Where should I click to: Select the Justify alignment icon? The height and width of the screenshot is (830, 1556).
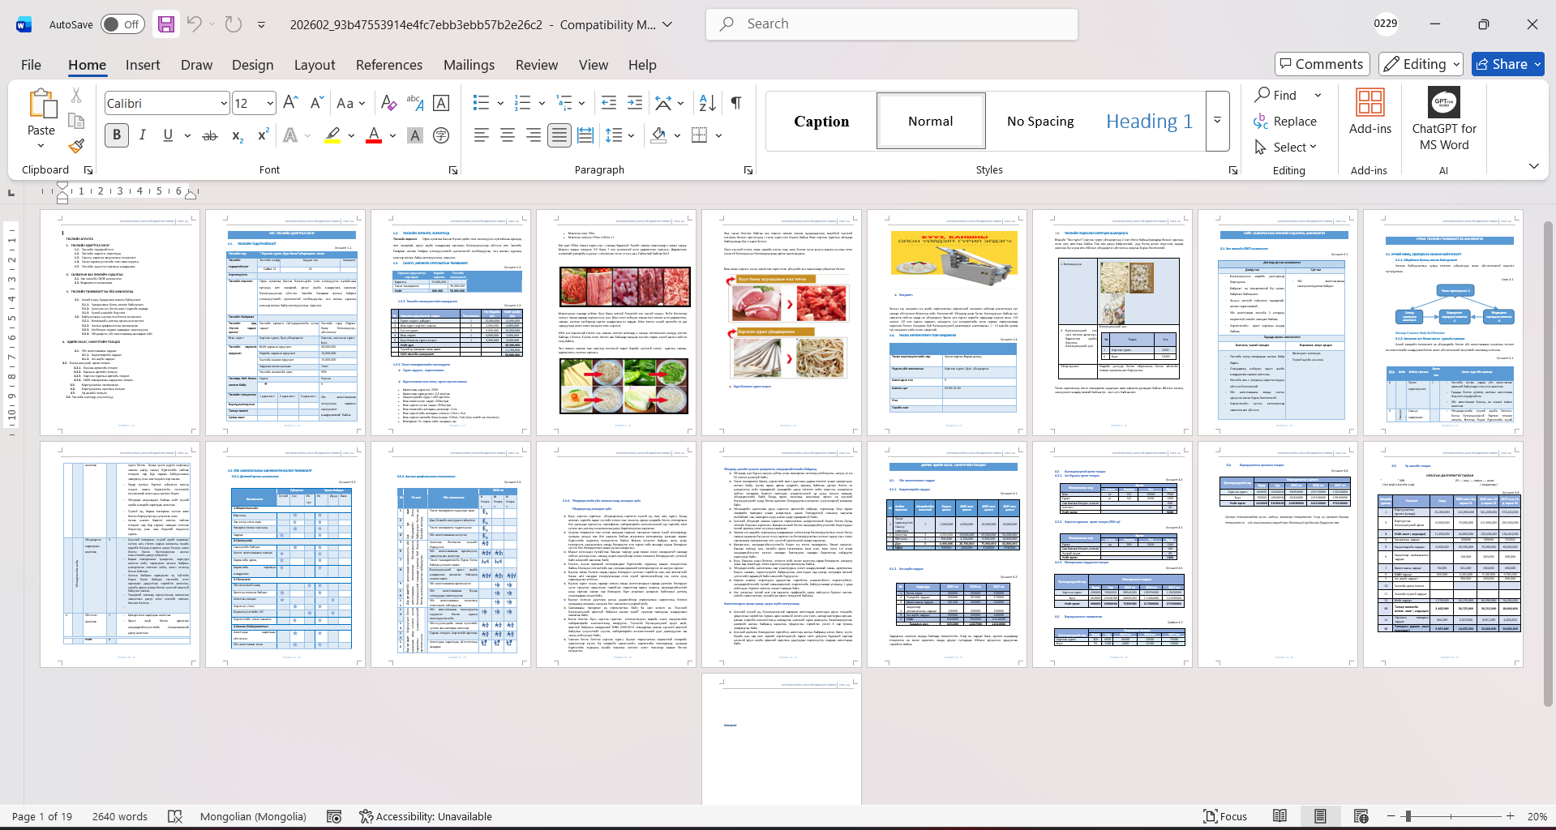tap(559, 135)
